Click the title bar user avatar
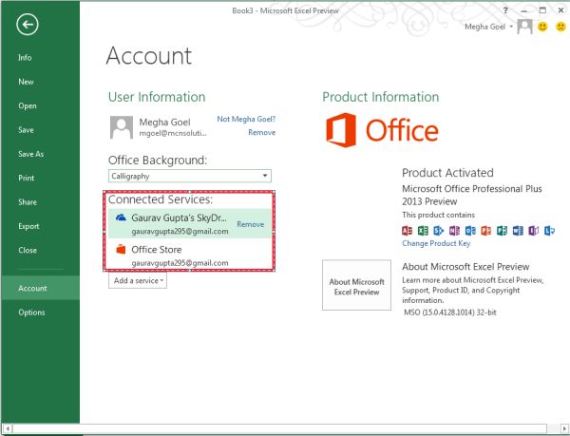Viewport: 570px width, 436px height. (x=524, y=27)
